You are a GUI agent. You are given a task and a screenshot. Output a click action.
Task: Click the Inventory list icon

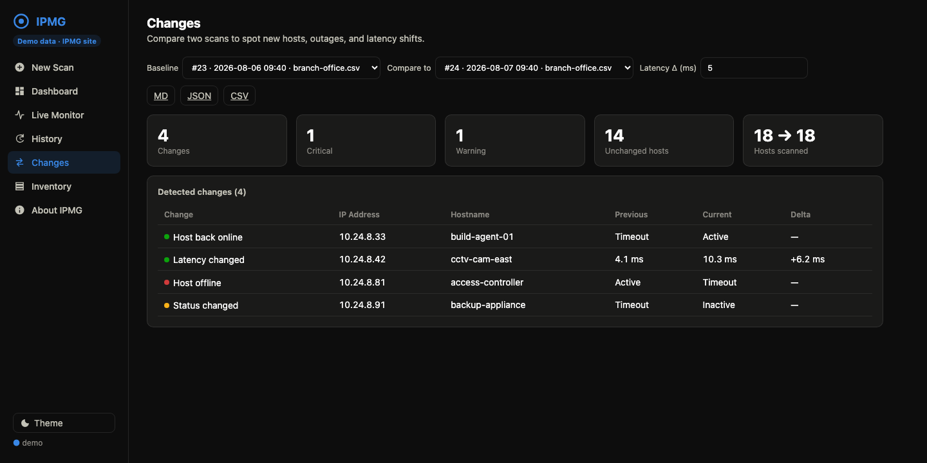coord(19,186)
